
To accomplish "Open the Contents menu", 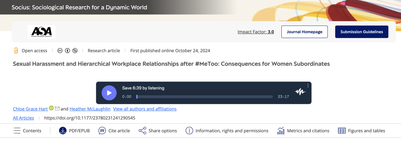I will [x=27, y=131].
